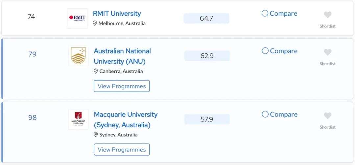Click location pin next to Sydney, Australia
The width and height of the screenshot is (355, 165).
(x=96, y=134)
